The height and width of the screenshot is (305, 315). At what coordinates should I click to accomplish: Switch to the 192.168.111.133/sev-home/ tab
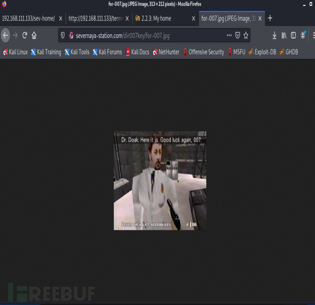tap(28, 18)
